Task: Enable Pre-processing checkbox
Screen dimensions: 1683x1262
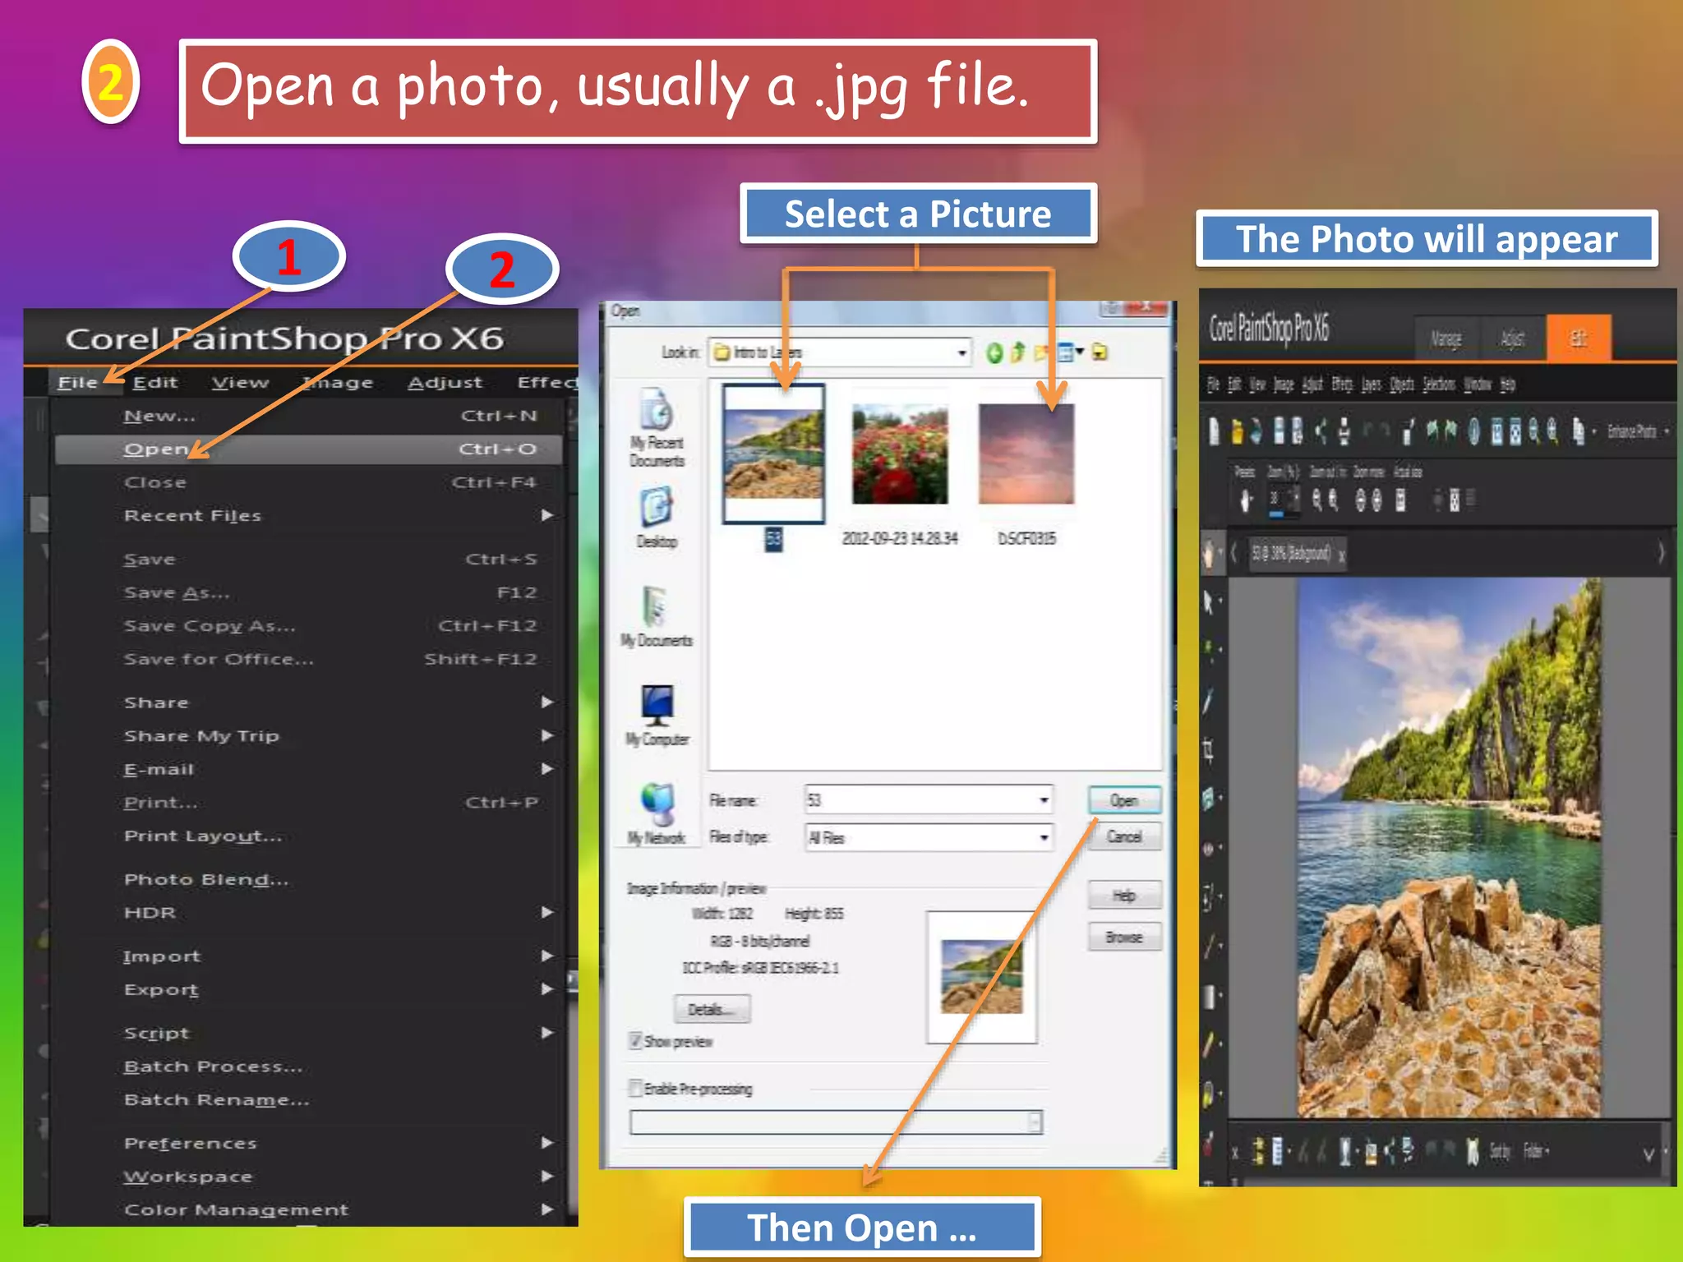Action: [x=635, y=1089]
